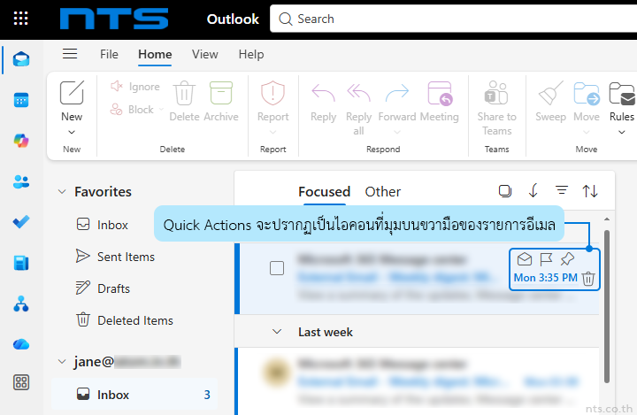637x415 pixels.
Task: Click the Search box
Action: (x=453, y=19)
